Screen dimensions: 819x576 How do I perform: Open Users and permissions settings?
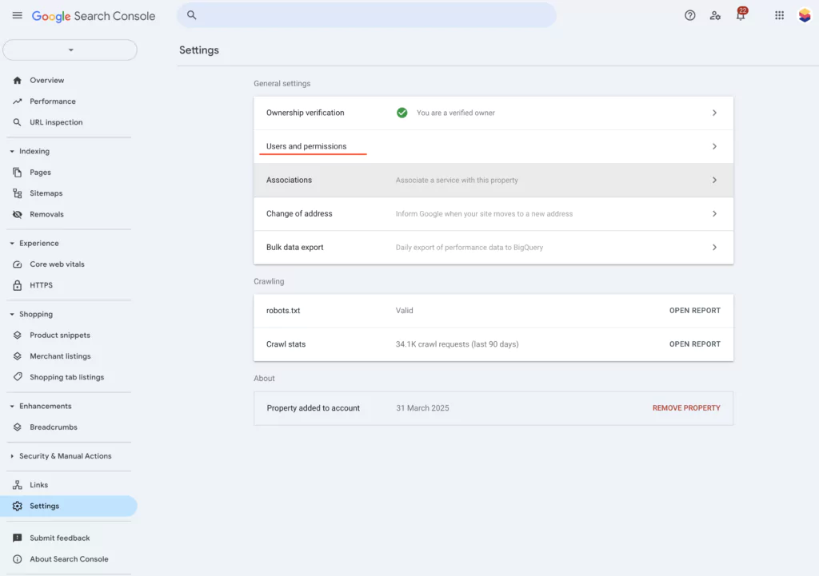click(x=306, y=146)
